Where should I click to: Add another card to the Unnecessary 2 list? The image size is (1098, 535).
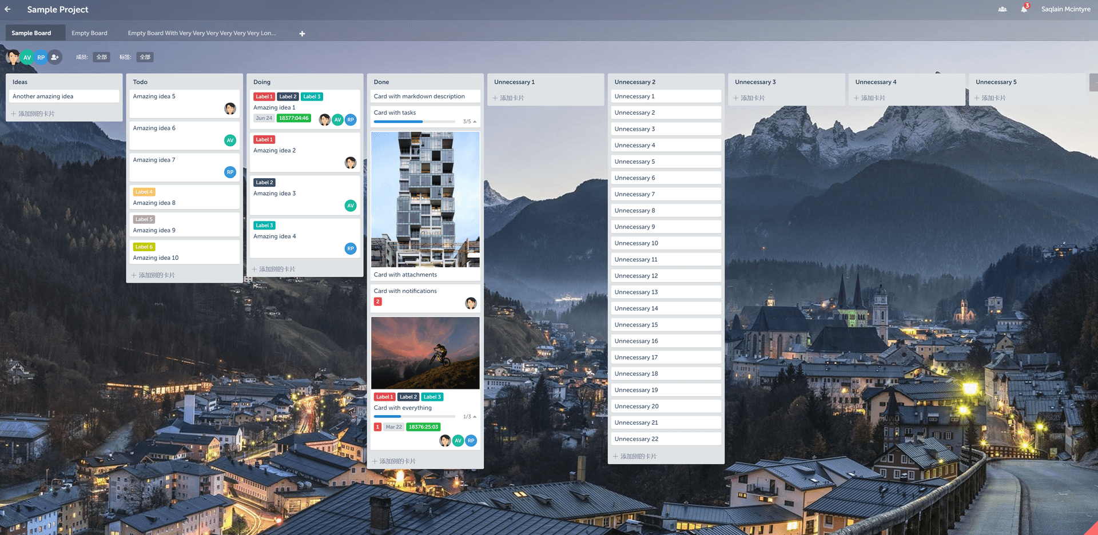coord(635,457)
